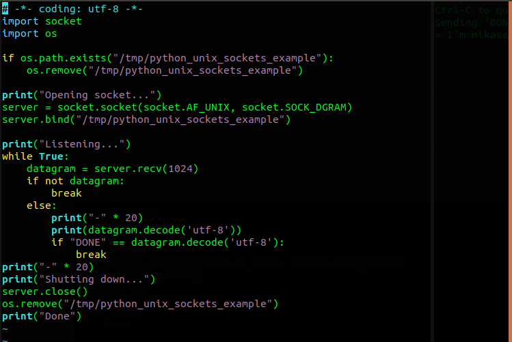Click the os.path.exists condition line
This screenshot has width=512, height=342.
(168, 58)
